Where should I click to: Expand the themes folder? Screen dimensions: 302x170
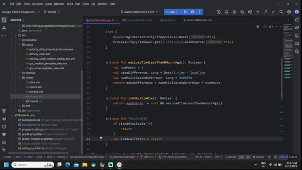click(23, 101)
